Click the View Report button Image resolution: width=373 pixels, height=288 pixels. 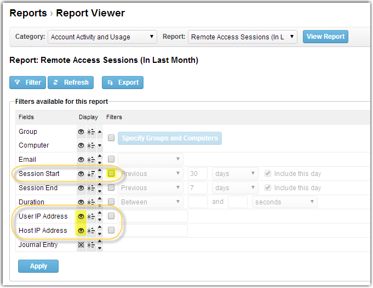[325, 37]
